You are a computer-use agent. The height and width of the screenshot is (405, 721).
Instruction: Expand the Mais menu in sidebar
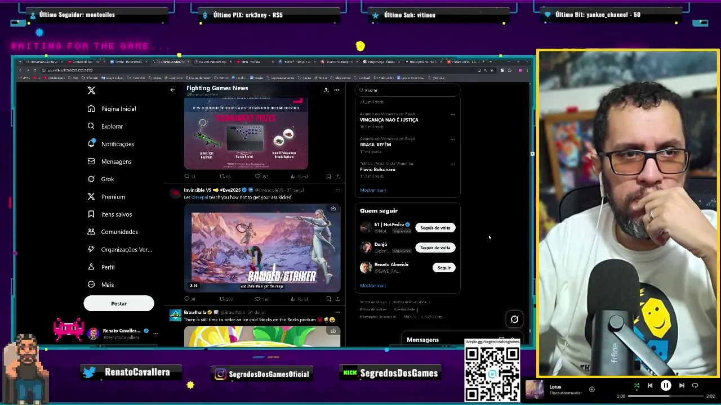pos(101,285)
